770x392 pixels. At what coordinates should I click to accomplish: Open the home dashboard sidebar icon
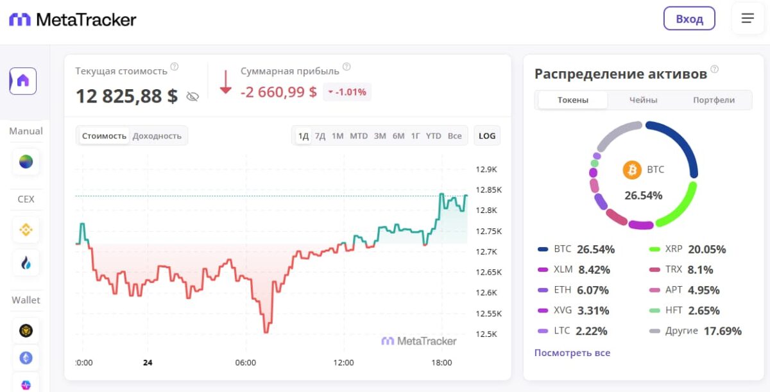point(23,81)
